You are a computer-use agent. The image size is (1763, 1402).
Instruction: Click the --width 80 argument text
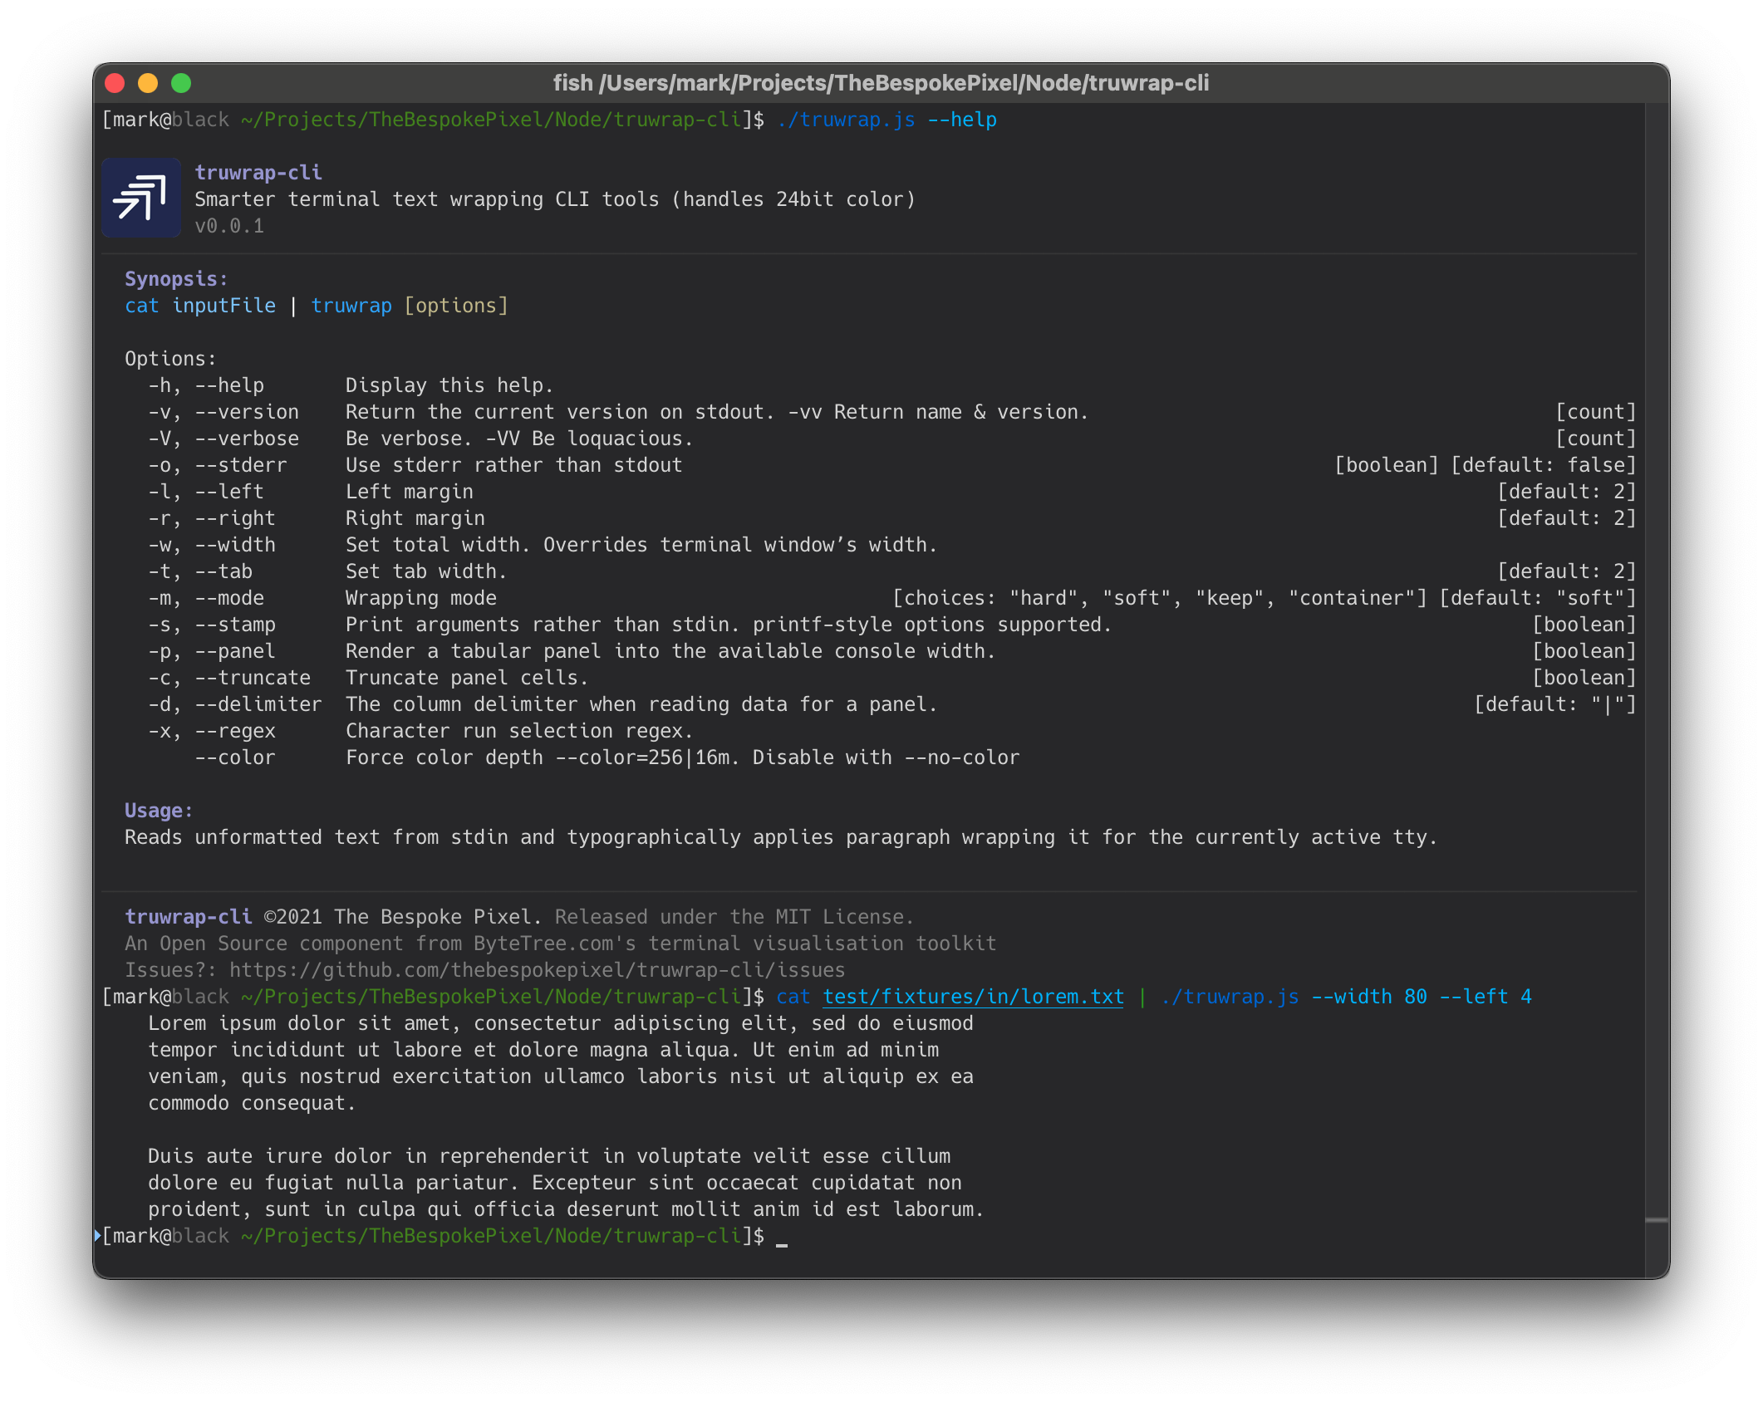[1368, 997]
